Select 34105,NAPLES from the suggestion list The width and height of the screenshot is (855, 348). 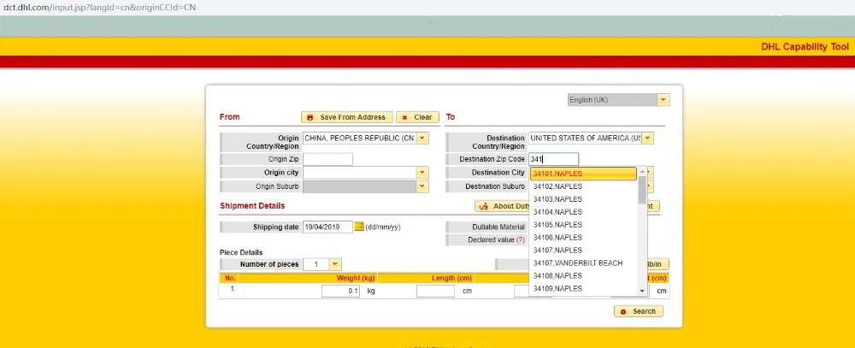[x=583, y=225]
